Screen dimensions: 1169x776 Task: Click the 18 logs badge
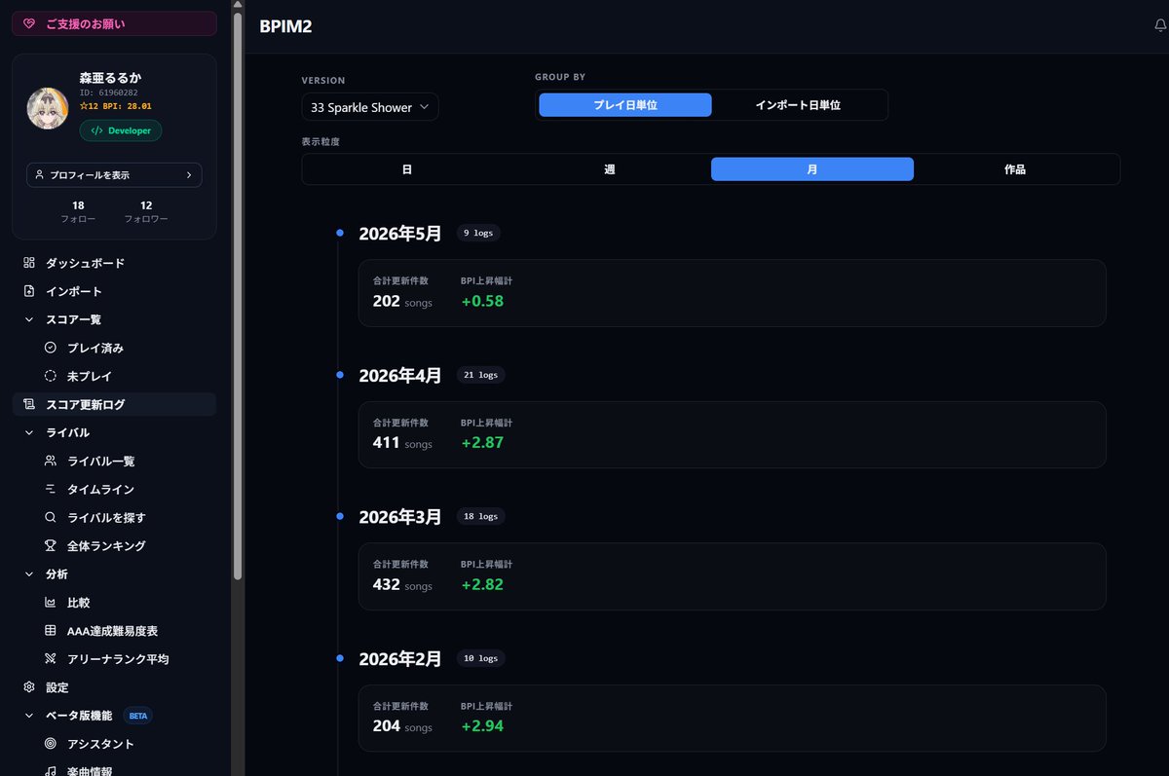point(480,516)
